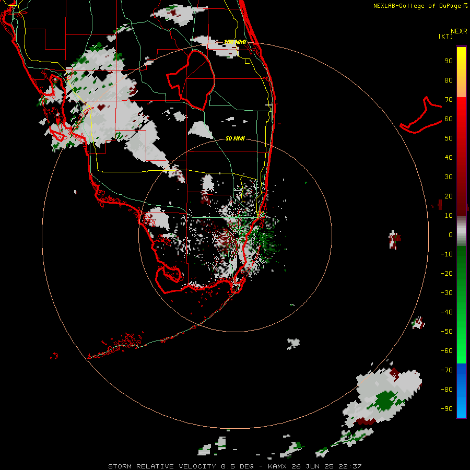Click the 70 value on the color scale
The width and height of the screenshot is (470, 470).
click(x=449, y=100)
